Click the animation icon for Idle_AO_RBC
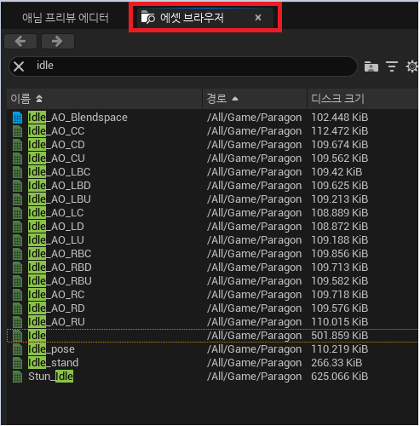 [x=17, y=254]
